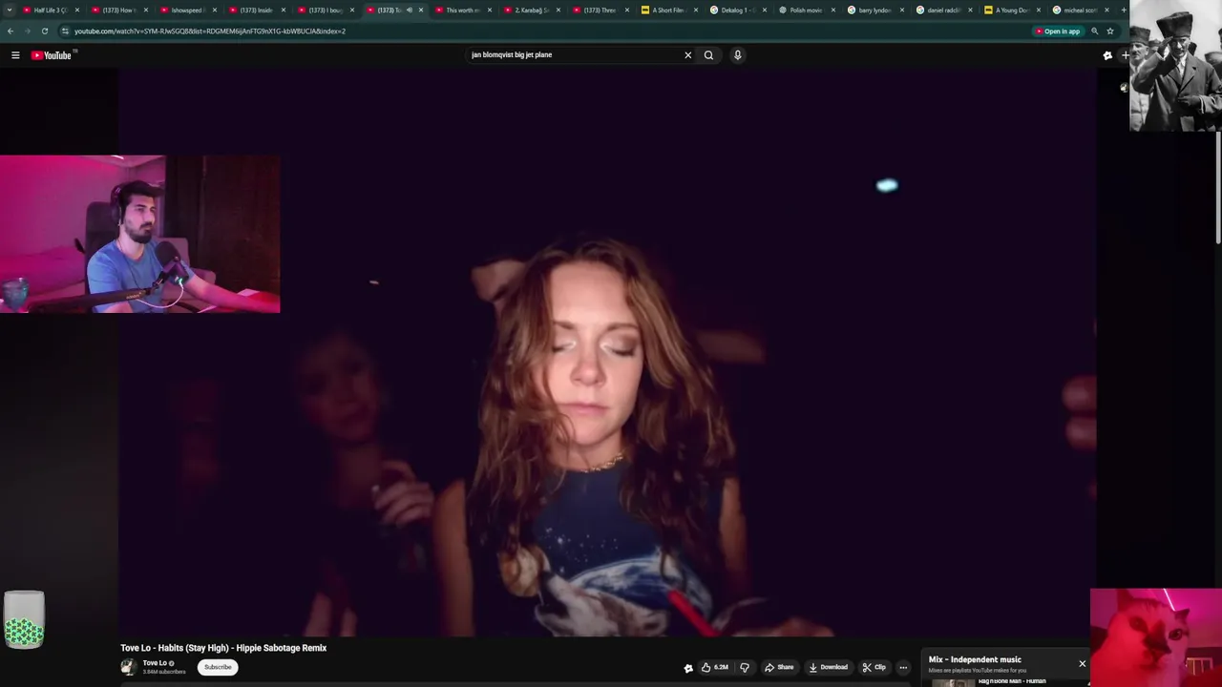Switch to the Dekalog 1 tab
Image resolution: width=1222 pixels, height=687 pixels.
tap(737, 10)
